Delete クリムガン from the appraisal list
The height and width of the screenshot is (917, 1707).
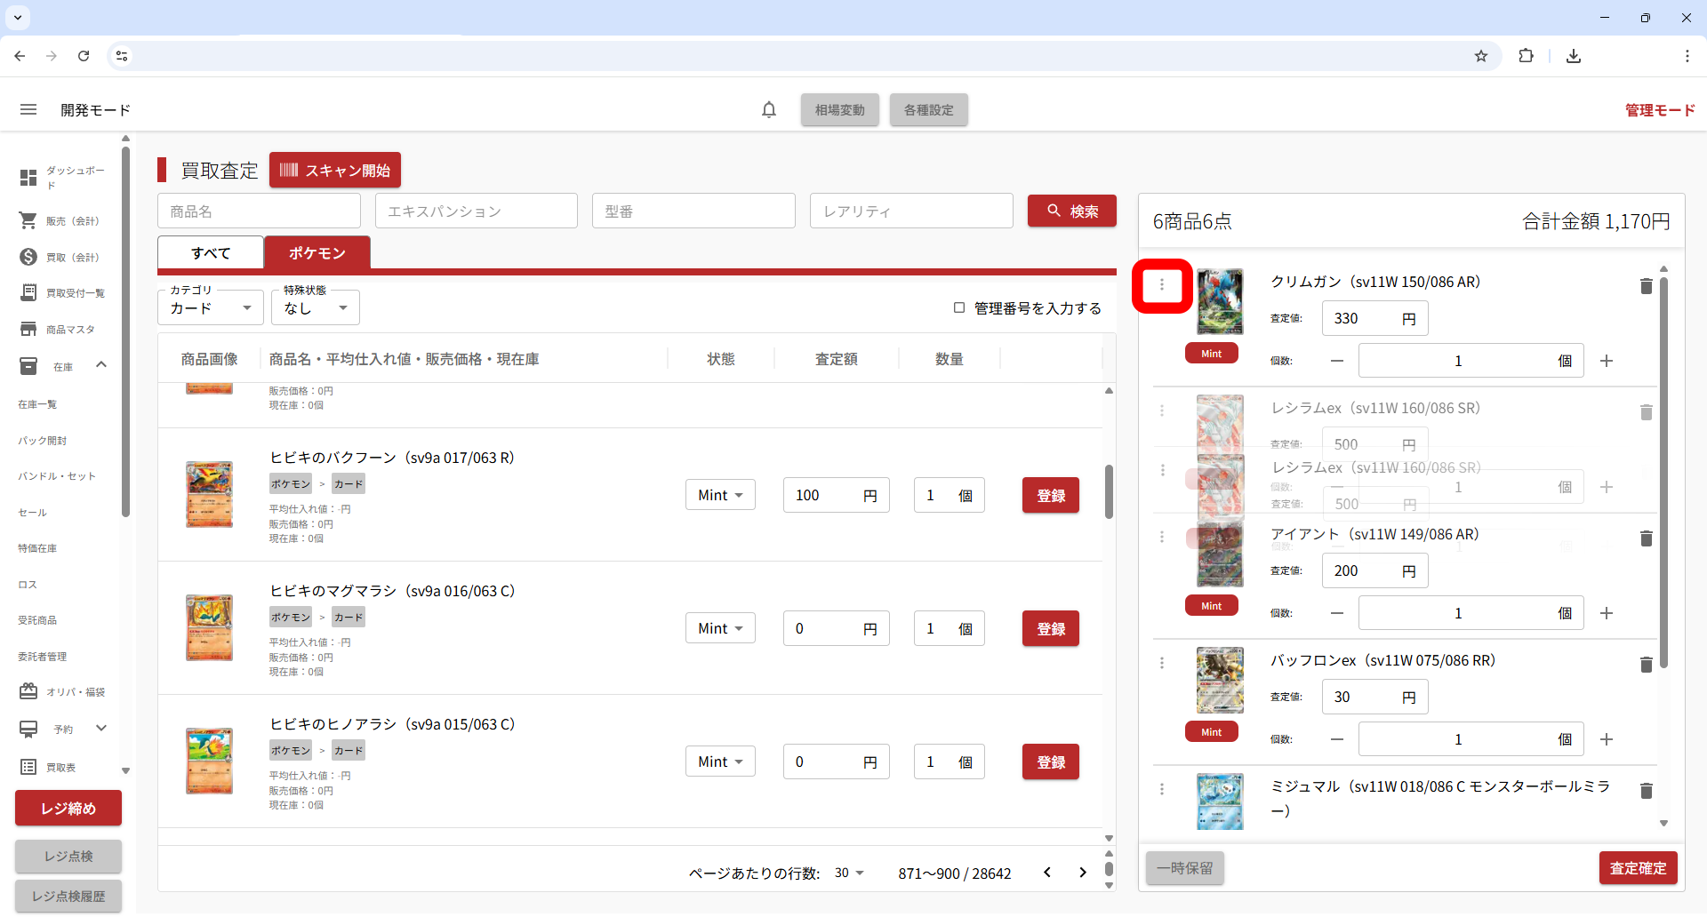click(1646, 286)
